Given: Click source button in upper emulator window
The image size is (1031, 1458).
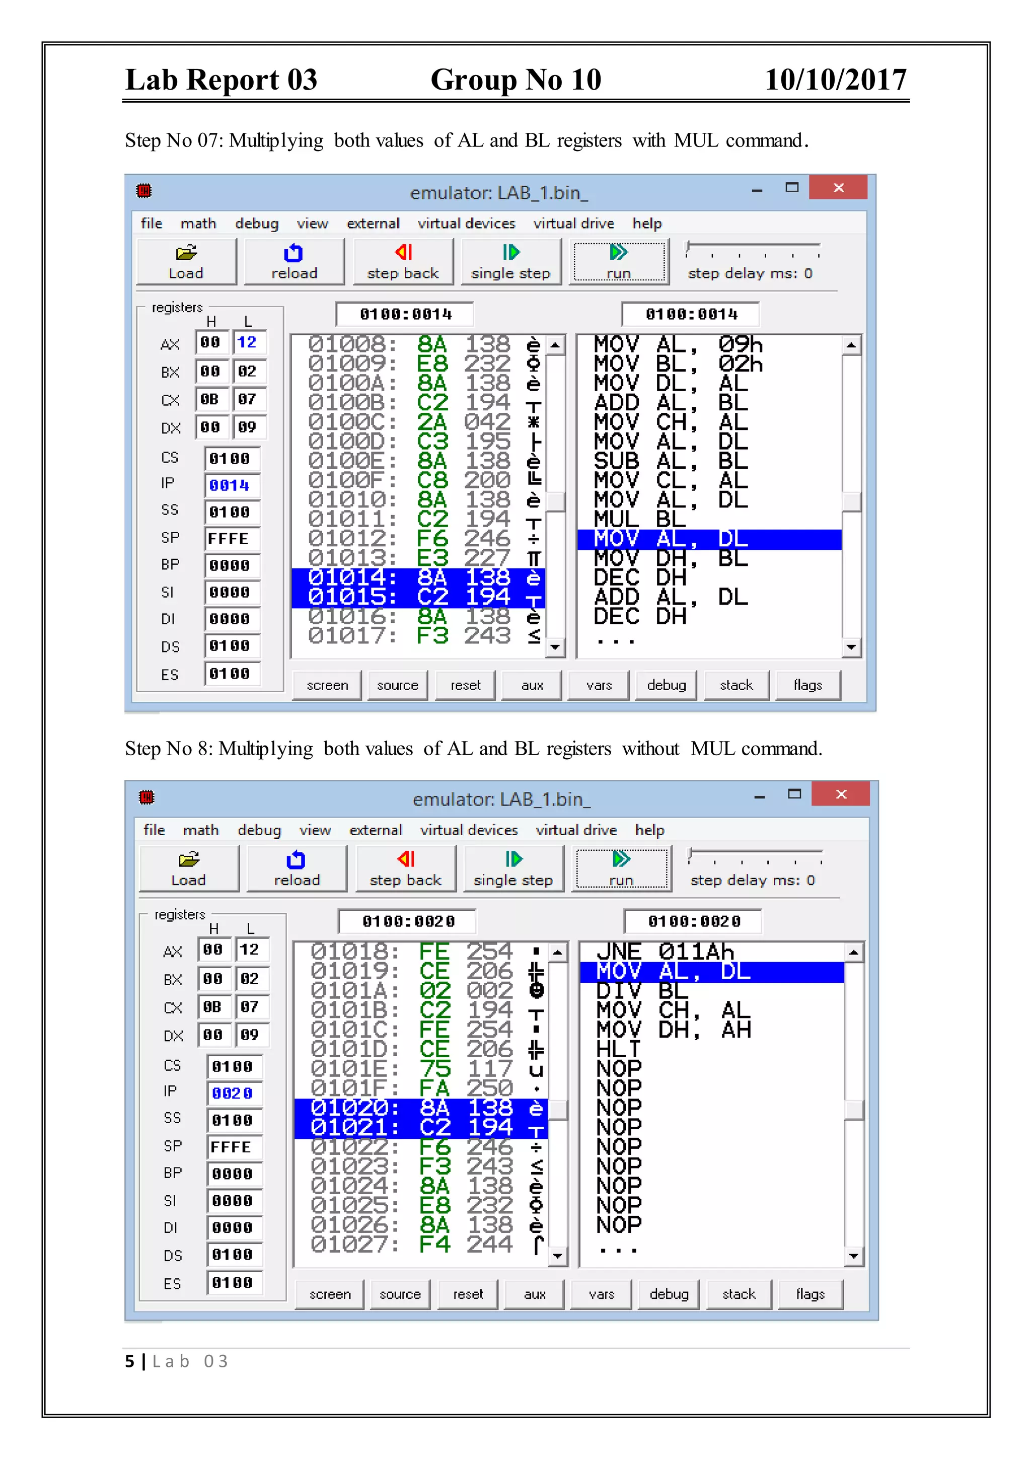Looking at the screenshot, I should point(397,685).
